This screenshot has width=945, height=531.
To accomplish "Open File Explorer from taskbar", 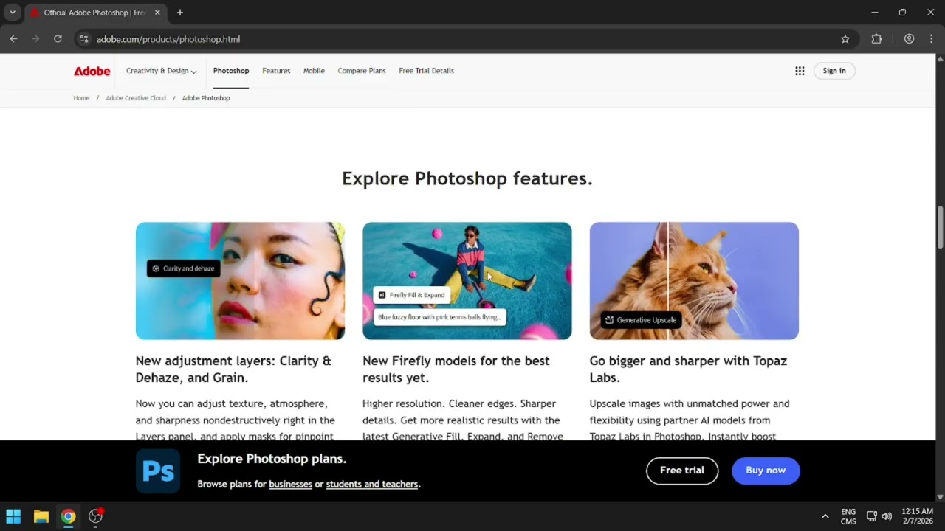I will [x=41, y=516].
